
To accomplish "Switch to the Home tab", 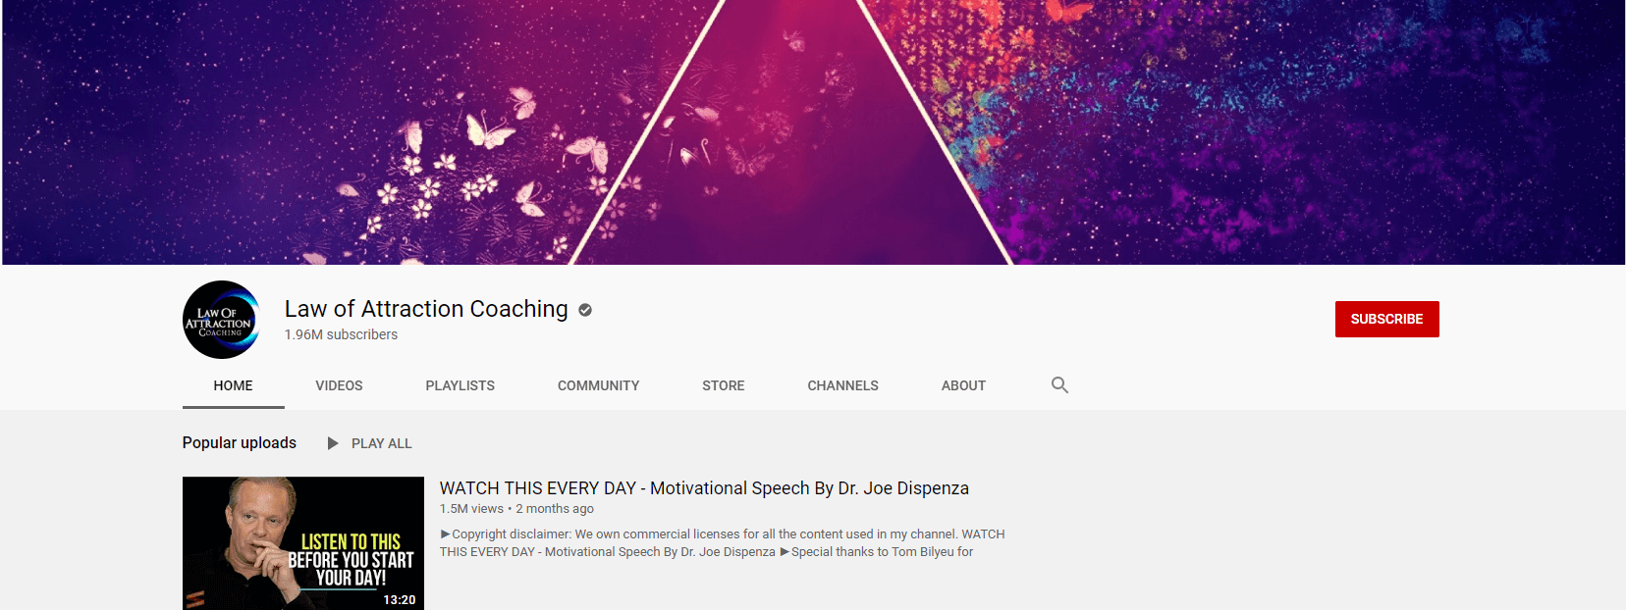I will [234, 385].
